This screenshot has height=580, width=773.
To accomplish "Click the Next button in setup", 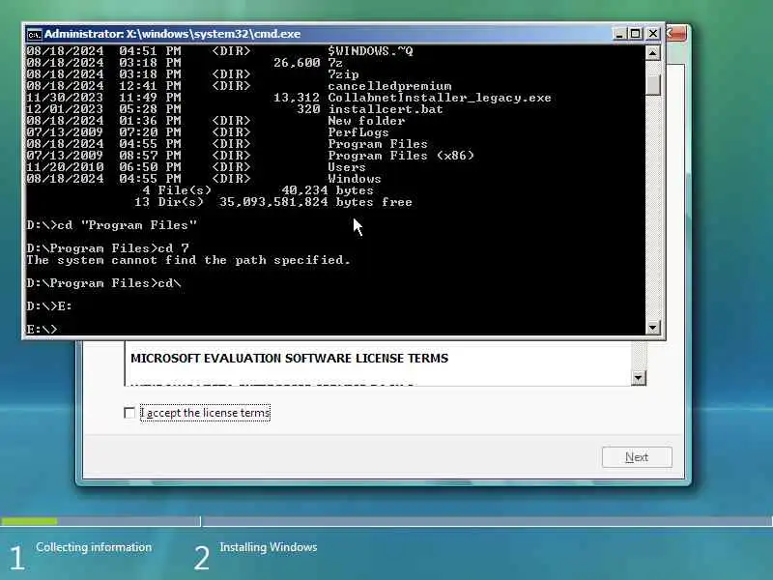I will coord(637,457).
